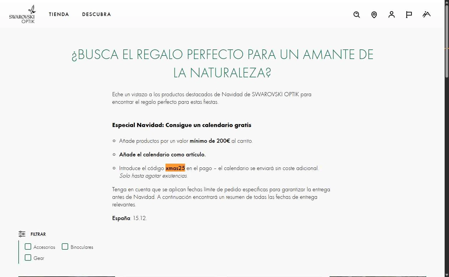Open the TIENDA menu
Image resolution: width=449 pixels, height=277 pixels.
(59, 14)
